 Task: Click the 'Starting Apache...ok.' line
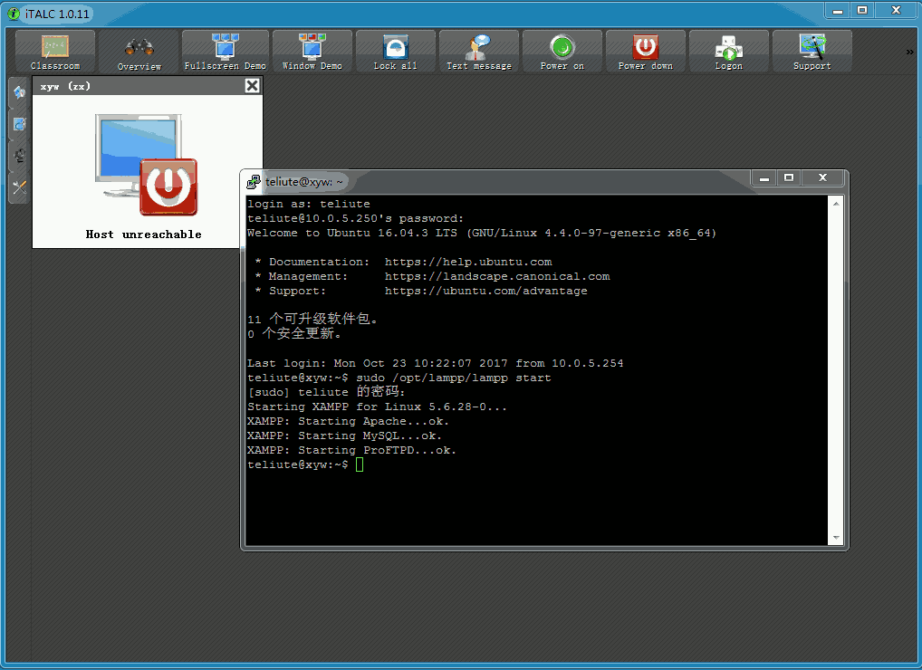348,421
